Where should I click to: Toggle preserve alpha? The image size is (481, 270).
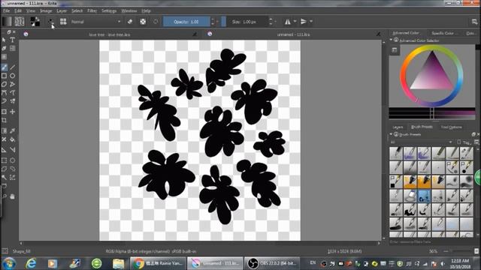tap(143, 22)
